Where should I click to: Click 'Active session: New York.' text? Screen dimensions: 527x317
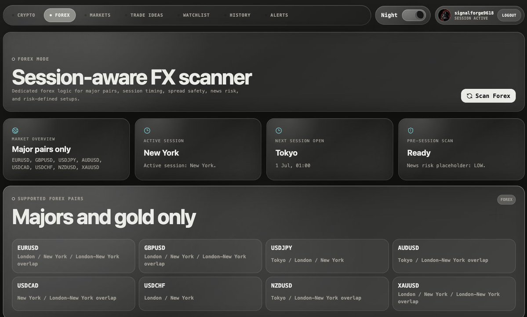(x=180, y=165)
